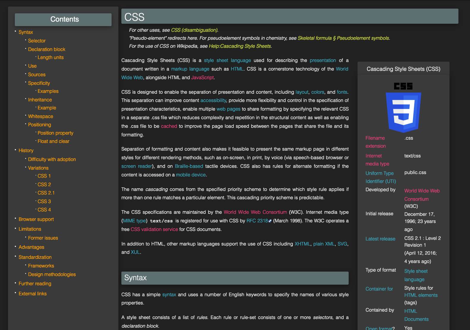Open the Inheritance contents entry
Screen dimensions: 470x330
click(40, 100)
